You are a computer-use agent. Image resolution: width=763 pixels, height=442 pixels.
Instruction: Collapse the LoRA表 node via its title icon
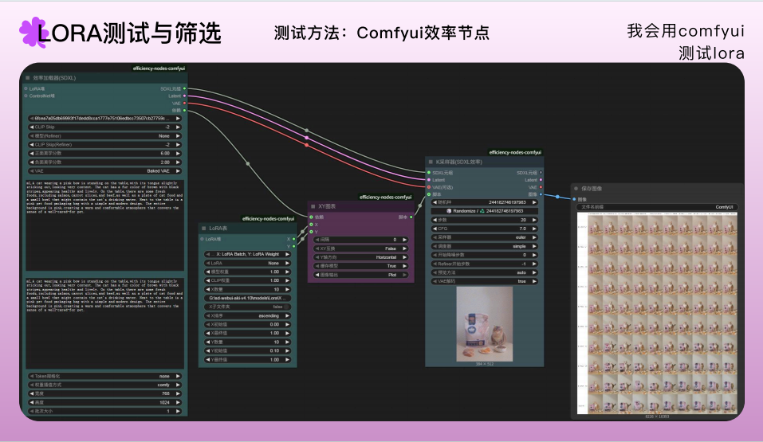coord(205,228)
